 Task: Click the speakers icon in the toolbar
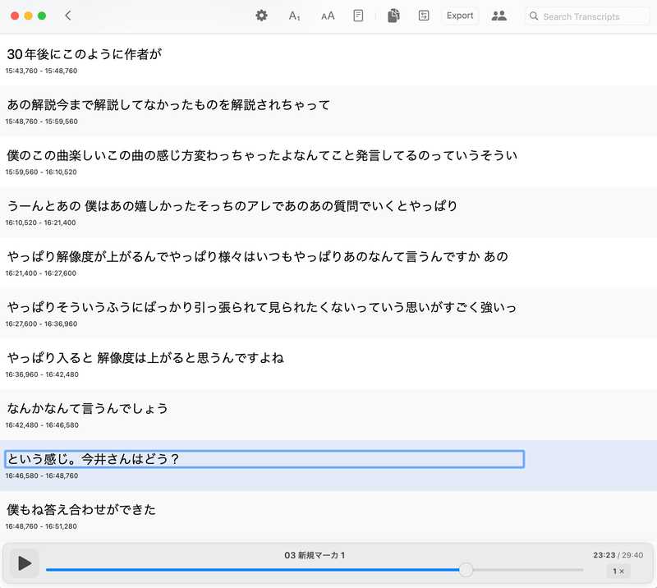pyautogui.click(x=499, y=15)
